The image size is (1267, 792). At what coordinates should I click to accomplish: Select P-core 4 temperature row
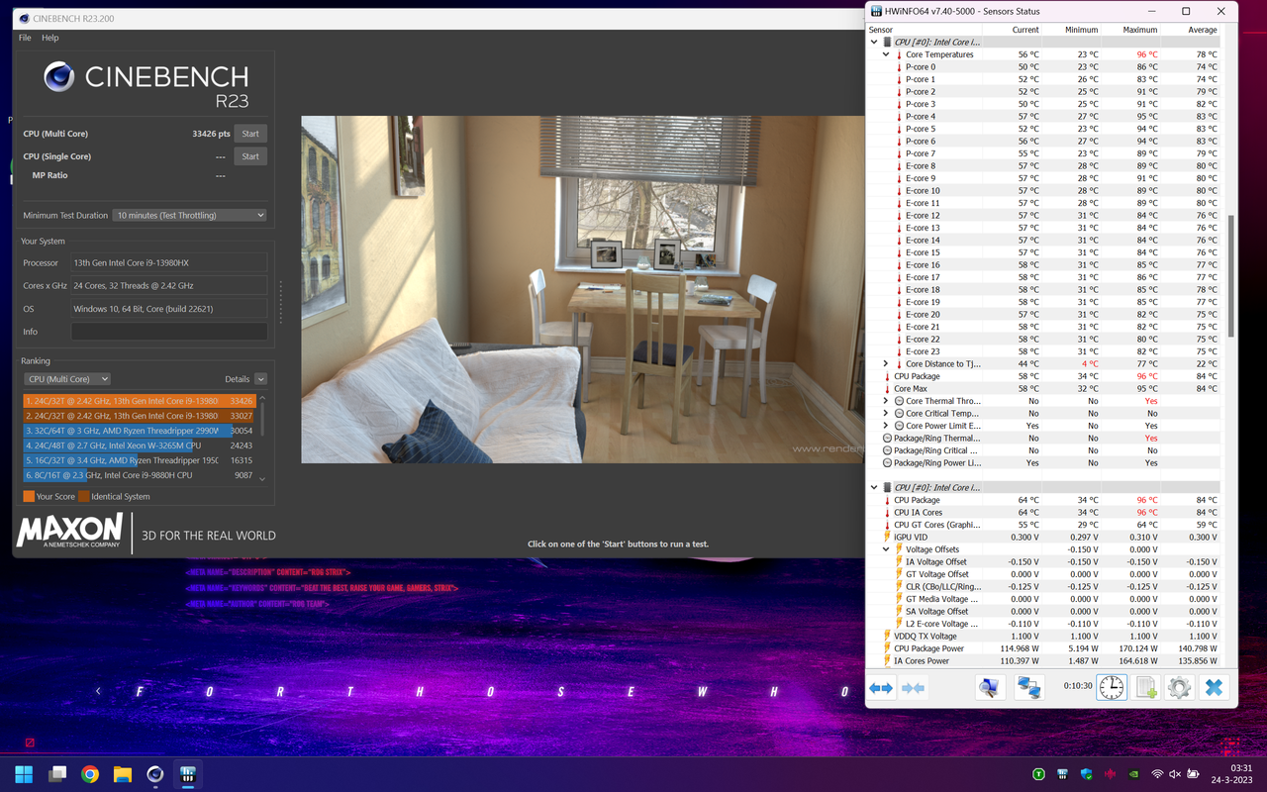1043,116
